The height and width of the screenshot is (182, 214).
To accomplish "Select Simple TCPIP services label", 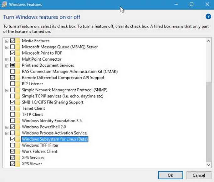I will tap(63, 96).
